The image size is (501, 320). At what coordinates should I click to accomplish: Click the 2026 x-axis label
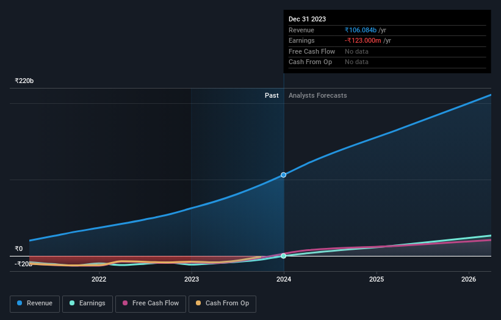[x=469, y=279]
